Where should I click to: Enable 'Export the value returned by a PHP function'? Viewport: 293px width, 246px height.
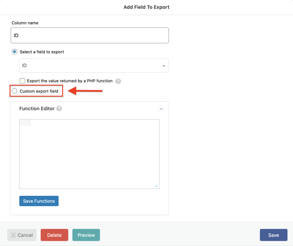(x=22, y=81)
